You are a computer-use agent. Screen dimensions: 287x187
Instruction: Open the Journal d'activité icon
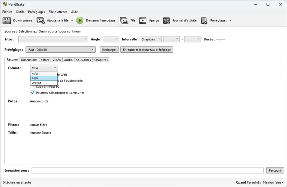[x=166, y=20]
